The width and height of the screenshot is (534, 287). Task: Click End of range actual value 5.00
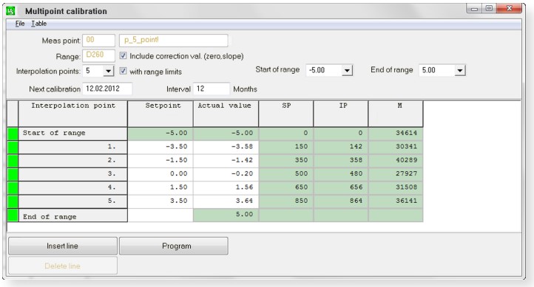click(226, 215)
